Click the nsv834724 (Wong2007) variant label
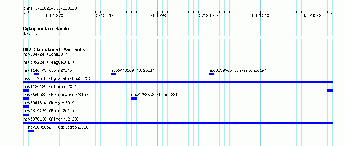 (x=46, y=54)
